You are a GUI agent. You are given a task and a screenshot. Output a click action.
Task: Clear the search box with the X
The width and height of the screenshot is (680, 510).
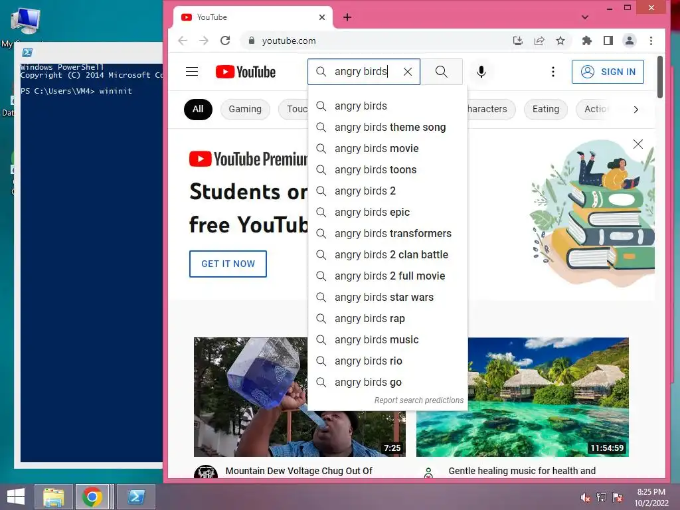click(408, 72)
